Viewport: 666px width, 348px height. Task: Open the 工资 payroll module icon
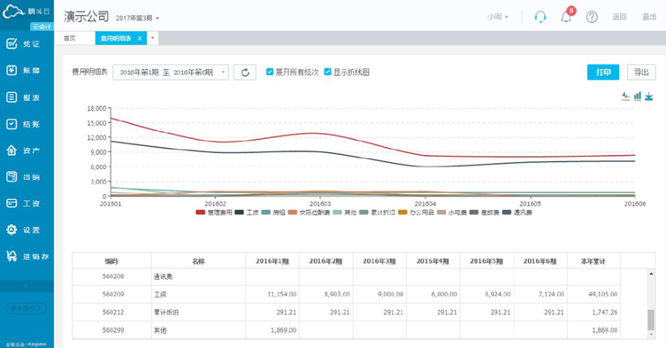click(x=11, y=204)
